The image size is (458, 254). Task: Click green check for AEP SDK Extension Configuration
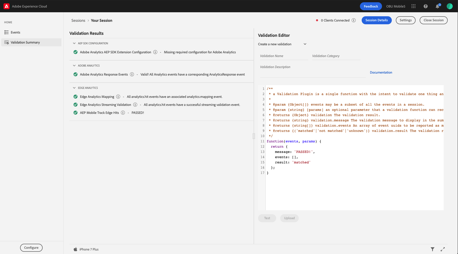point(75,52)
